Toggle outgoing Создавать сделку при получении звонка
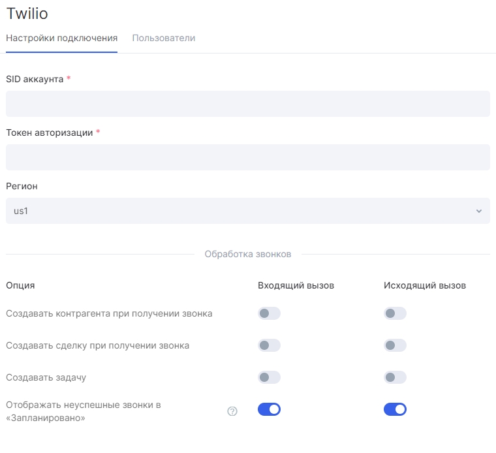 395,345
